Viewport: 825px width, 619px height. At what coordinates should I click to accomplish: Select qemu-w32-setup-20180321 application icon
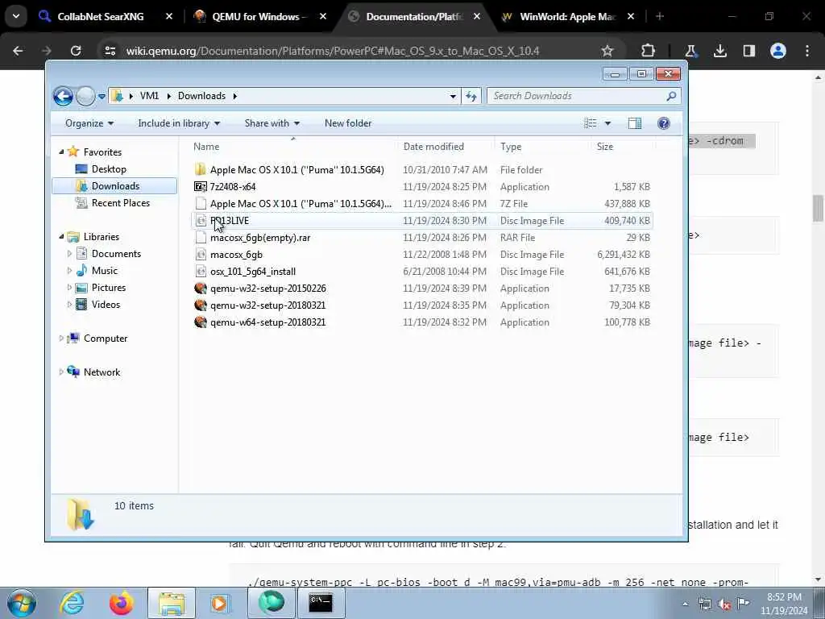point(200,305)
